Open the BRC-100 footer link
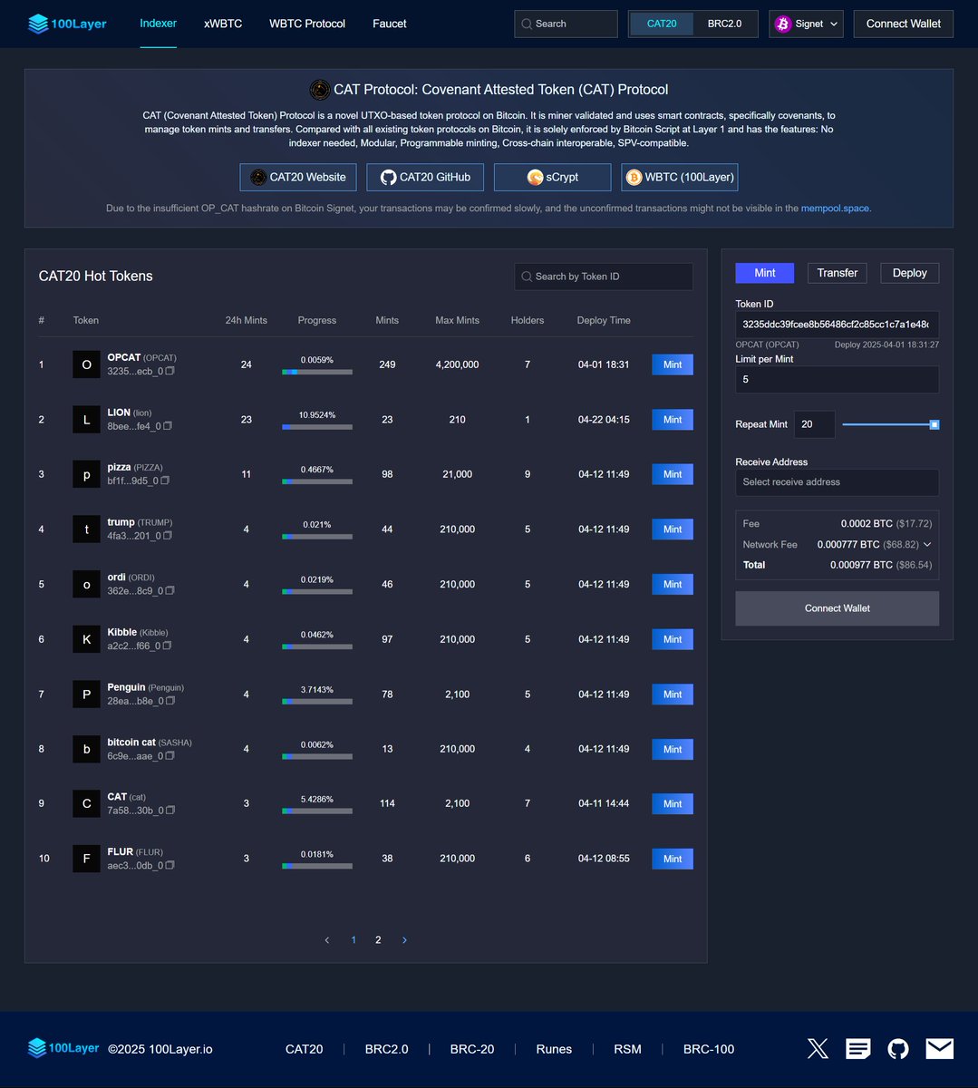This screenshot has width=978, height=1088. coord(709,1049)
